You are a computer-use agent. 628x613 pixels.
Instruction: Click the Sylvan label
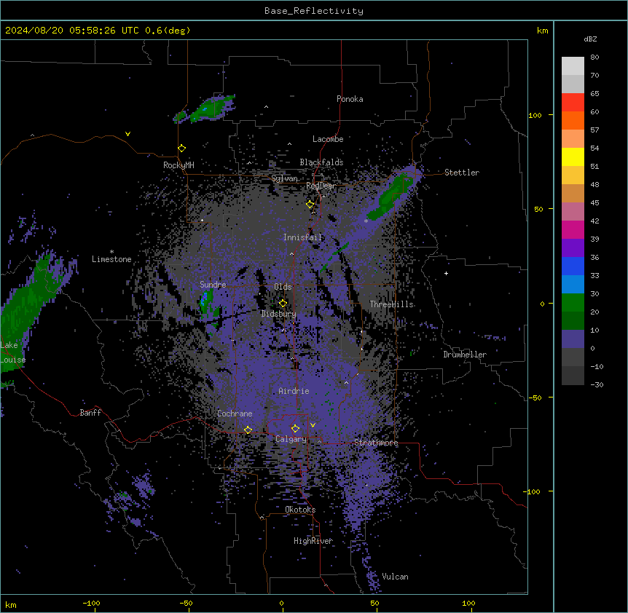284,178
